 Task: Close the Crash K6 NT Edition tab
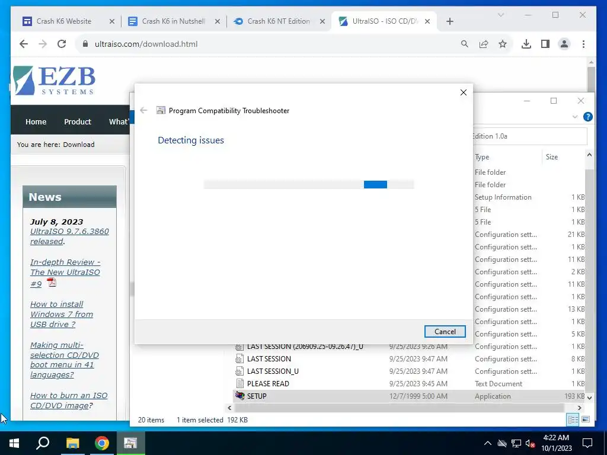(x=322, y=22)
